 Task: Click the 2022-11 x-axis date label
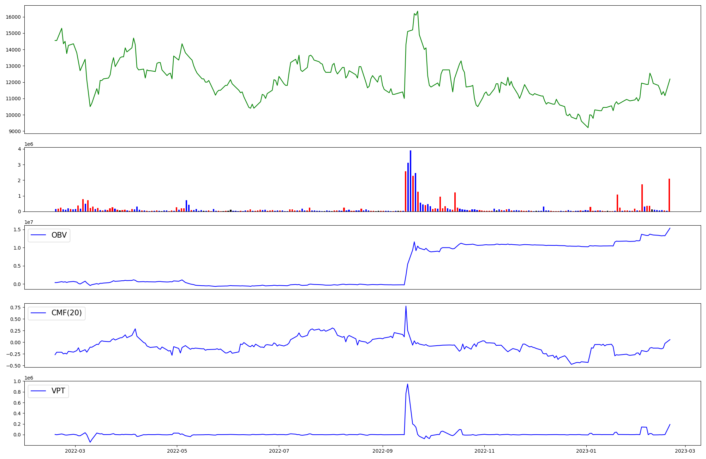click(x=485, y=451)
